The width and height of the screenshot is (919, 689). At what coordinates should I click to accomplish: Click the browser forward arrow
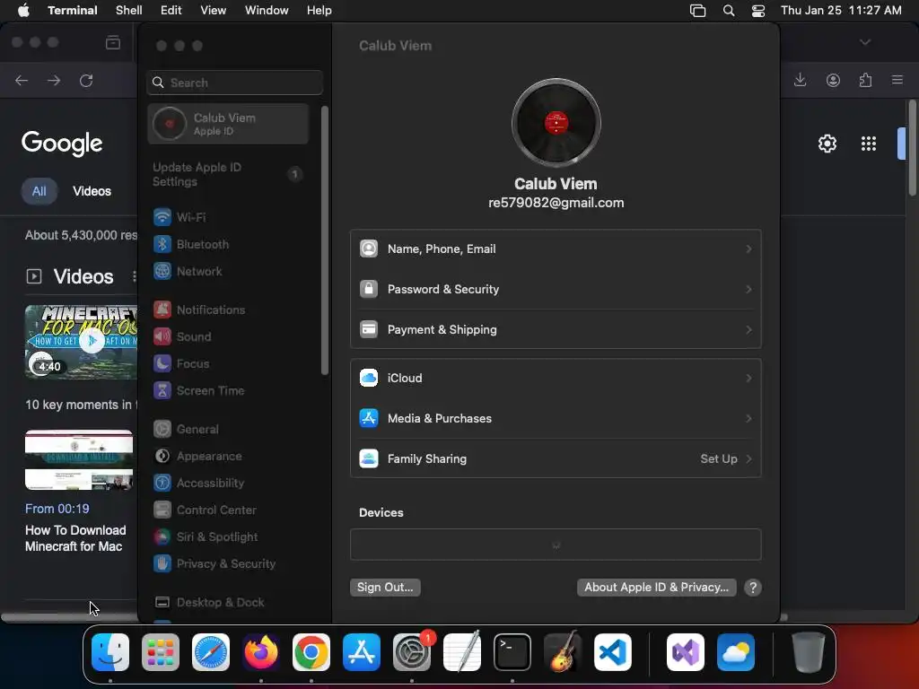pyautogui.click(x=54, y=80)
